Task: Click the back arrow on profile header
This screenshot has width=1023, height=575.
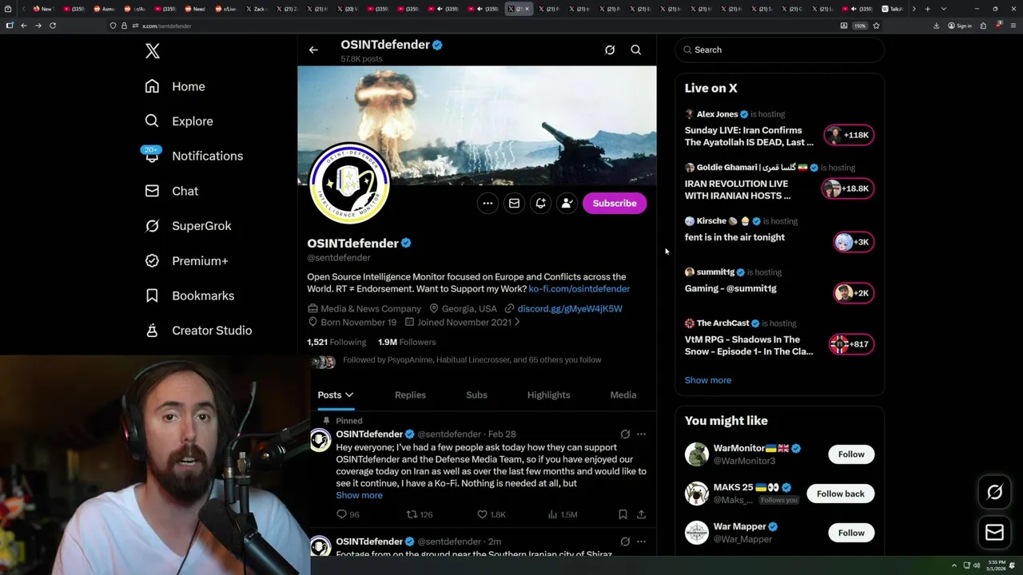Action: [313, 50]
